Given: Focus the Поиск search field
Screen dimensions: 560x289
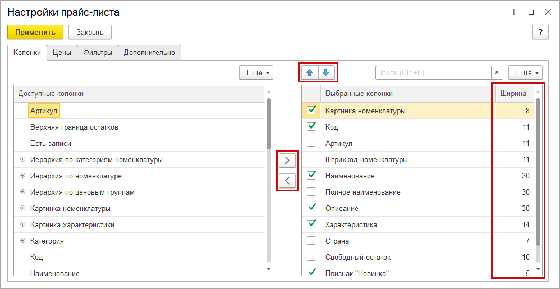Looking at the screenshot, I should (x=432, y=72).
